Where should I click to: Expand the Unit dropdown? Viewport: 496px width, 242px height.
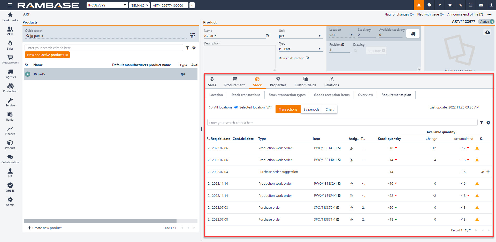pyautogui.click(x=319, y=36)
